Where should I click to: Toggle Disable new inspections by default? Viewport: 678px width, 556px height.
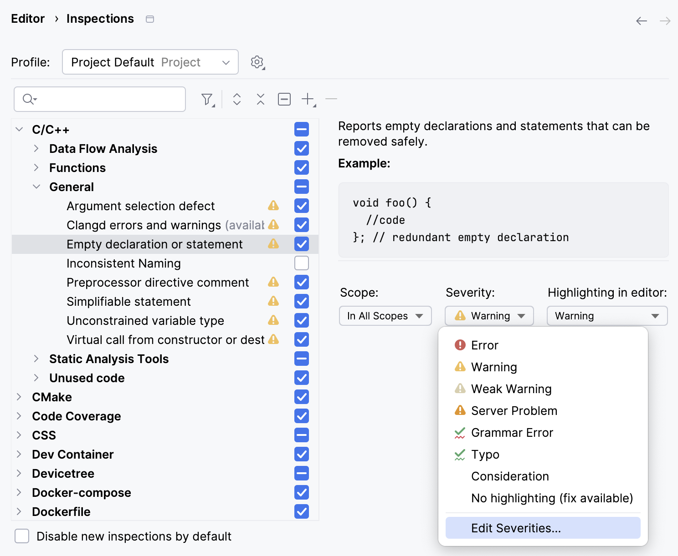(22, 536)
